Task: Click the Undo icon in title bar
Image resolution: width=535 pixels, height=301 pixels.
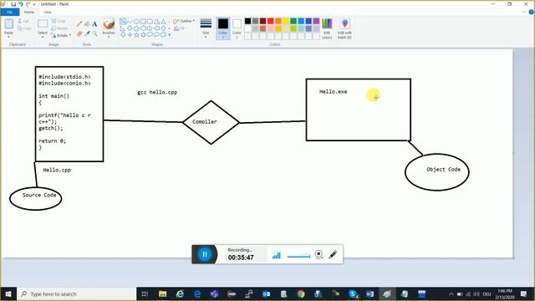Action: point(20,4)
